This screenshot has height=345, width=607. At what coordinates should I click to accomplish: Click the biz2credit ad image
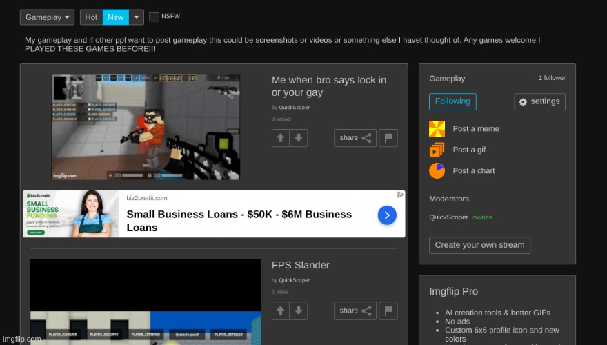(71, 214)
